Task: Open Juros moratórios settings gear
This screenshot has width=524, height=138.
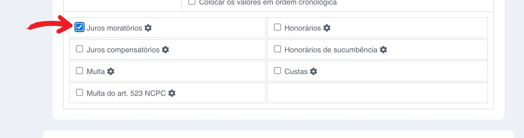Action: pyautogui.click(x=148, y=28)
